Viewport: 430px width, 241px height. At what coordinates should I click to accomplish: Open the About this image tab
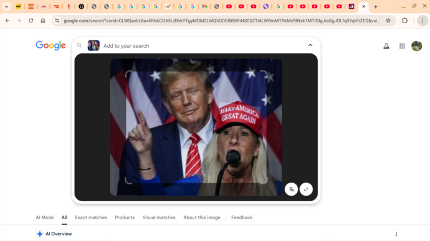(202, 217)
